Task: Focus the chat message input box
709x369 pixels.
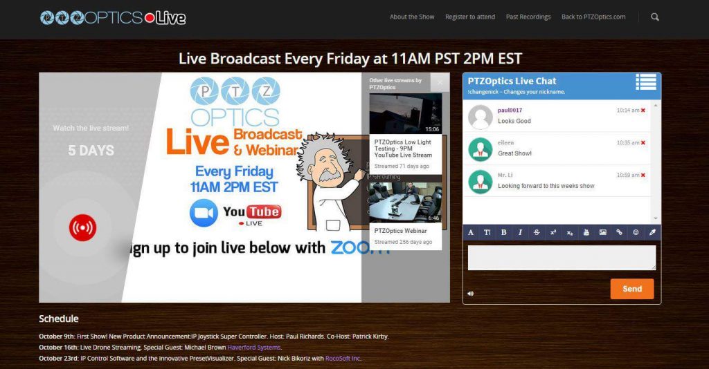Action: (562, 258)
